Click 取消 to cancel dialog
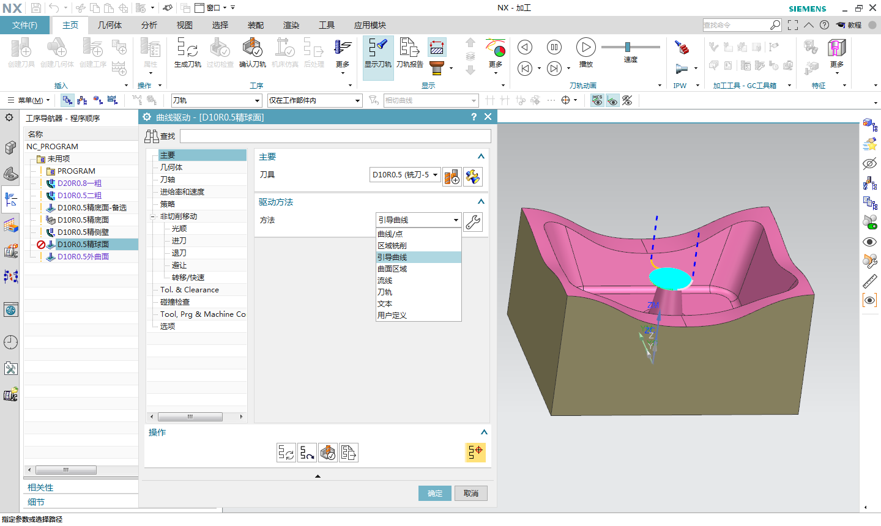881x526 pixels. point(471,494)
